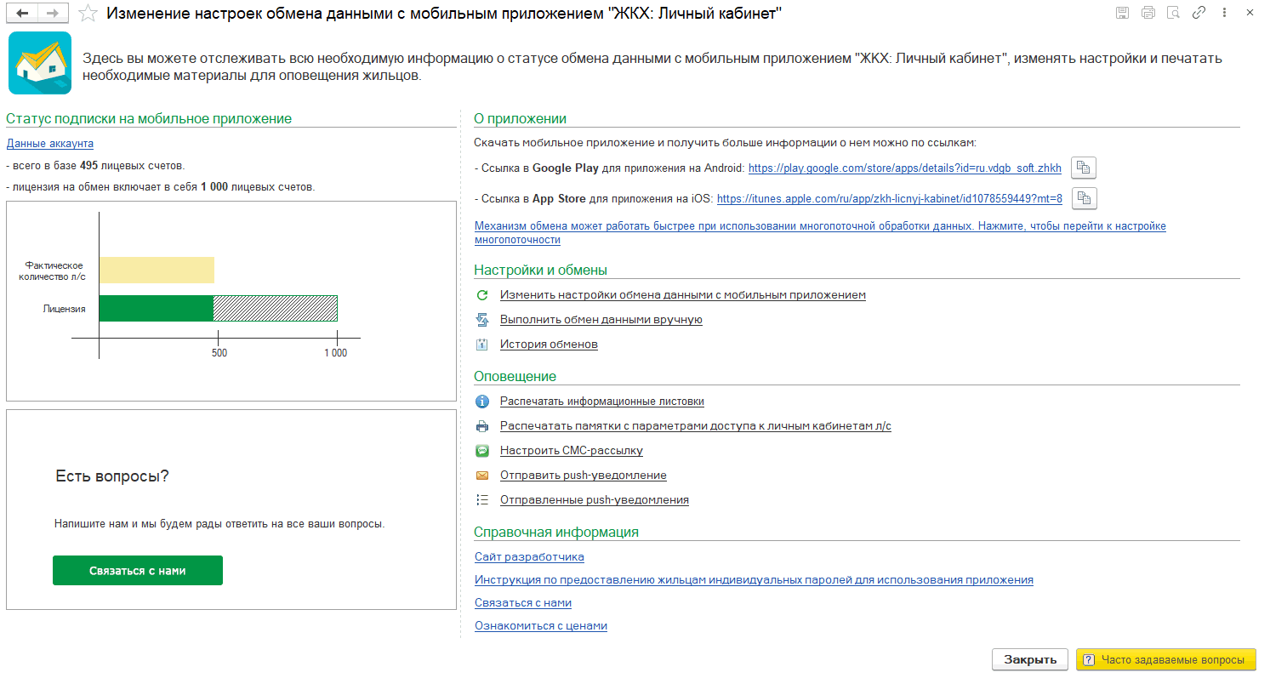Add page to favorites with star icon
The image size is (1270, 678).
point(87,14)
